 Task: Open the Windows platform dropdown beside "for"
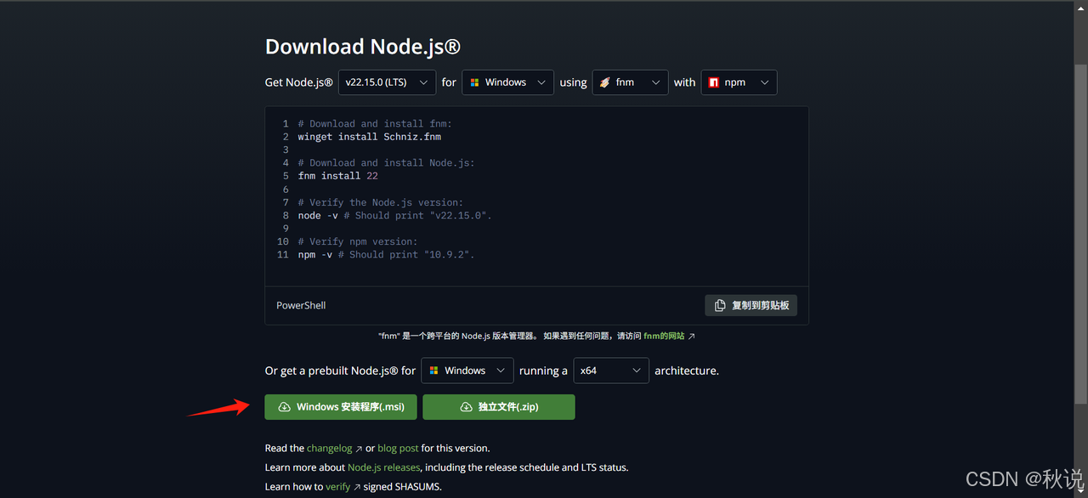click(x=507, y=82)
